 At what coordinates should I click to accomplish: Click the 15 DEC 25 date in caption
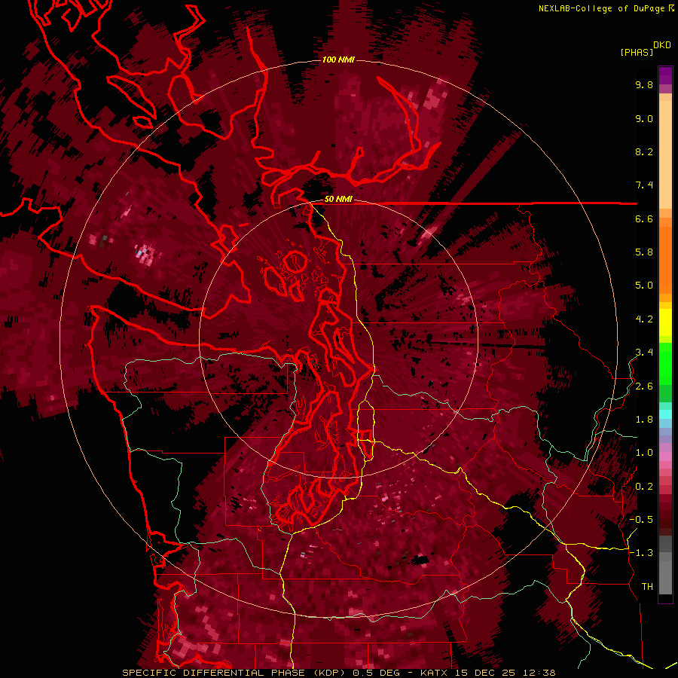pyautogui.click(x=484, y=673)
